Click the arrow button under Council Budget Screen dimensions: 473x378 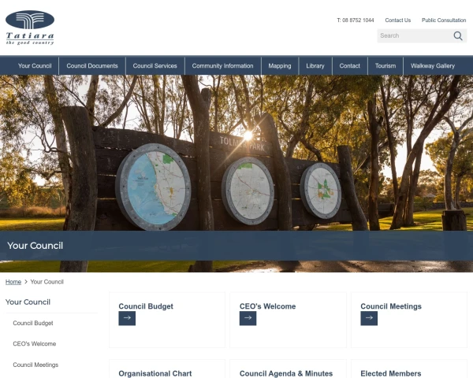[x=127, y=318]
